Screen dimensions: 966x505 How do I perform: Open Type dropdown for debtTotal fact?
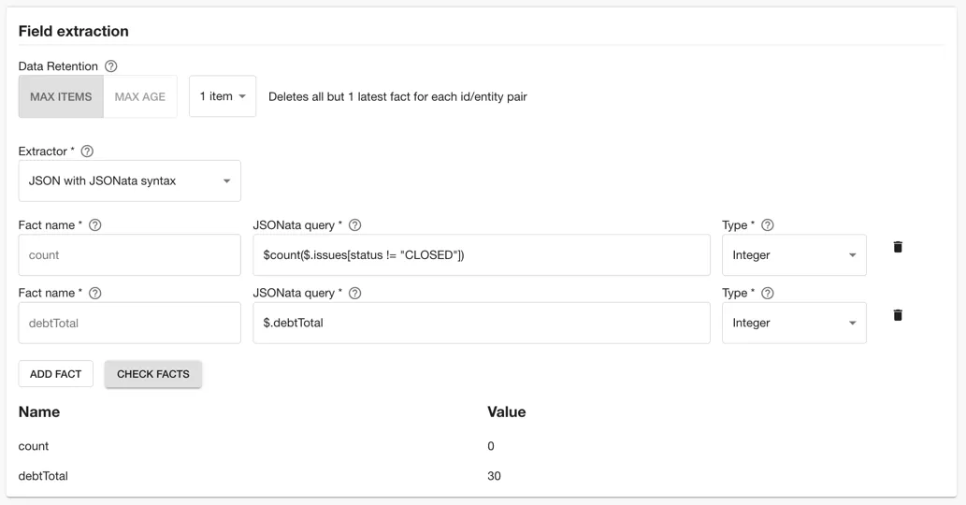click(794, 323)
